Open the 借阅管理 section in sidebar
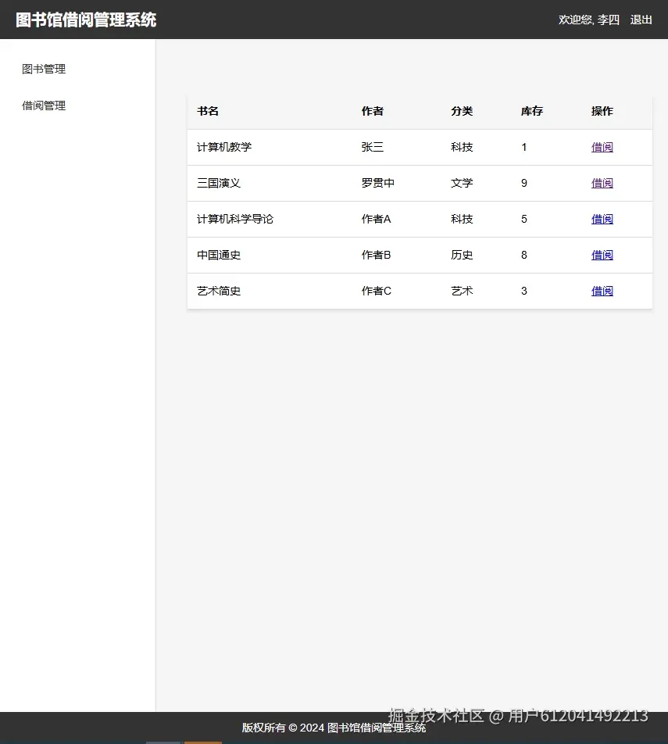 [x=44, y=106]
